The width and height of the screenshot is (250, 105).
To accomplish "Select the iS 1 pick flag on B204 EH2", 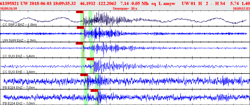I will [x=94, y=91].
